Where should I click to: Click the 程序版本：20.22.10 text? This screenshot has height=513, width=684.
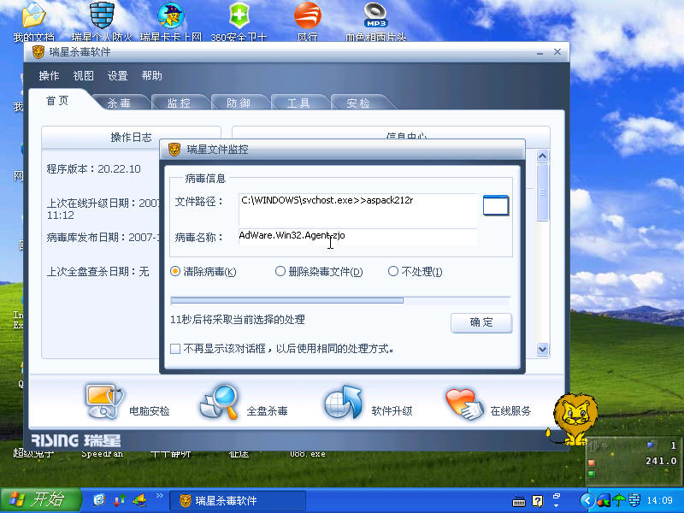pyautogui.click(x=94, y=168)
